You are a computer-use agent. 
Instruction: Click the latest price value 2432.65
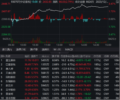click(x=47, y=2)
